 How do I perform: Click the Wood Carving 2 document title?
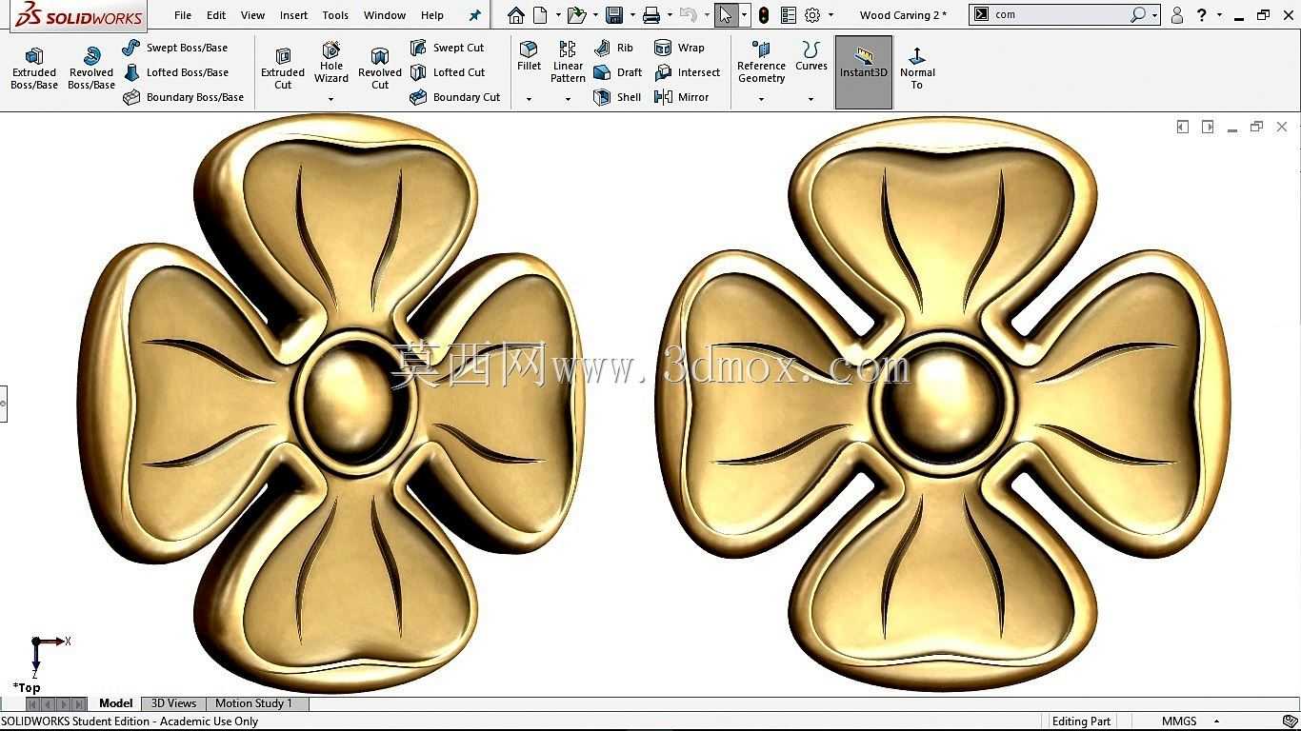pos(903,15)
